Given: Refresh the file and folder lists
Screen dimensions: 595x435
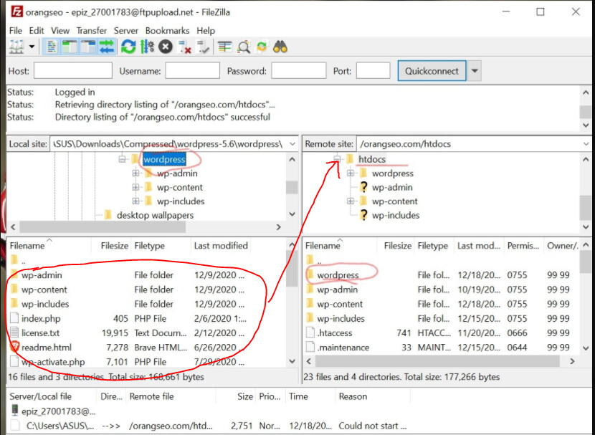Looking at the screenshot, I should [128, 47].
